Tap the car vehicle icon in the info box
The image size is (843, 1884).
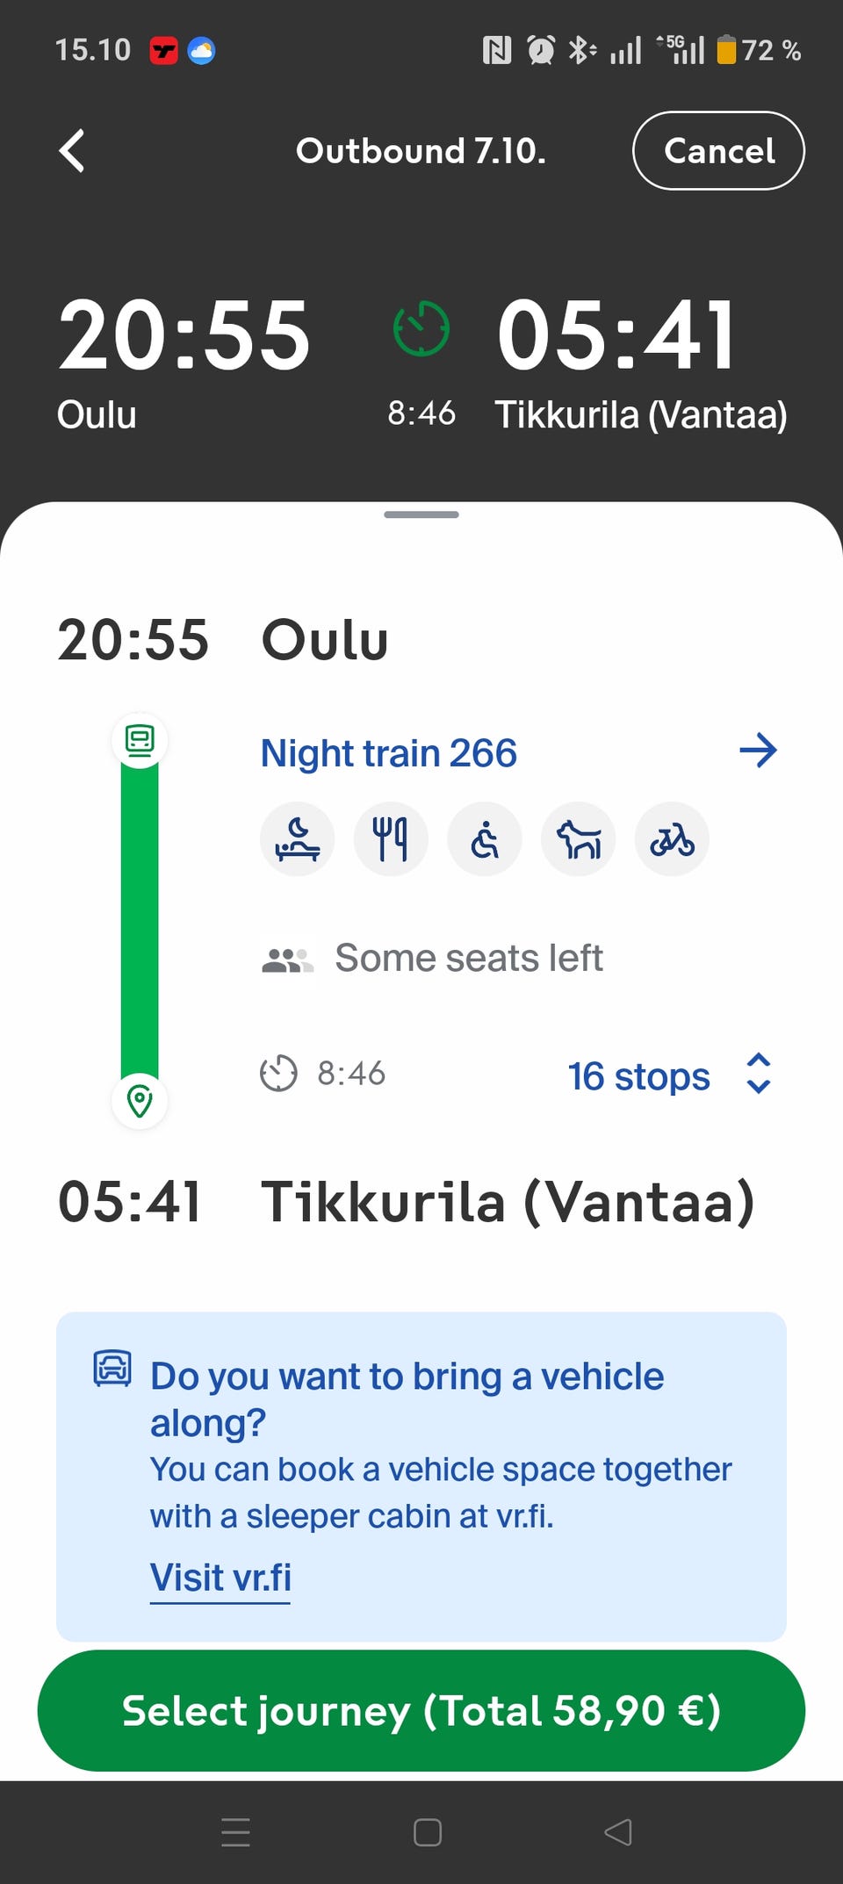112,1368
